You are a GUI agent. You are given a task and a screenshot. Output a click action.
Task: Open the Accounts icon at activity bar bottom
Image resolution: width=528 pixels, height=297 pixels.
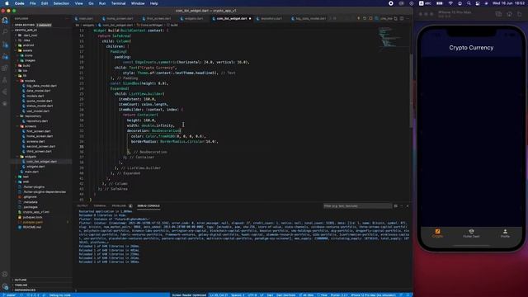pyautogui.click(x=5, y=275)
